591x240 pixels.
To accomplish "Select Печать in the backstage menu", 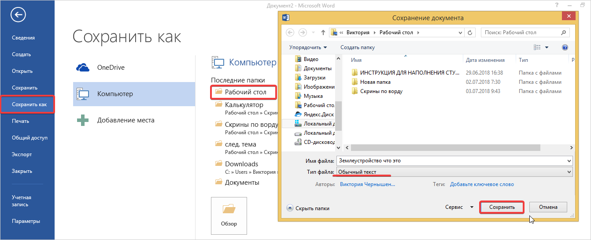I will 21,121.
